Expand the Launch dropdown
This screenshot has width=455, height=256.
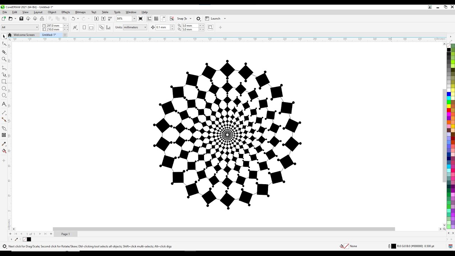tap(225, 18)
